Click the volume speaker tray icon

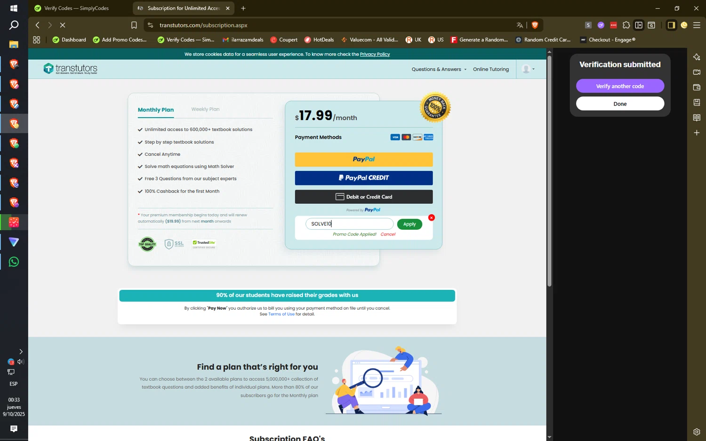pos(20,361)
